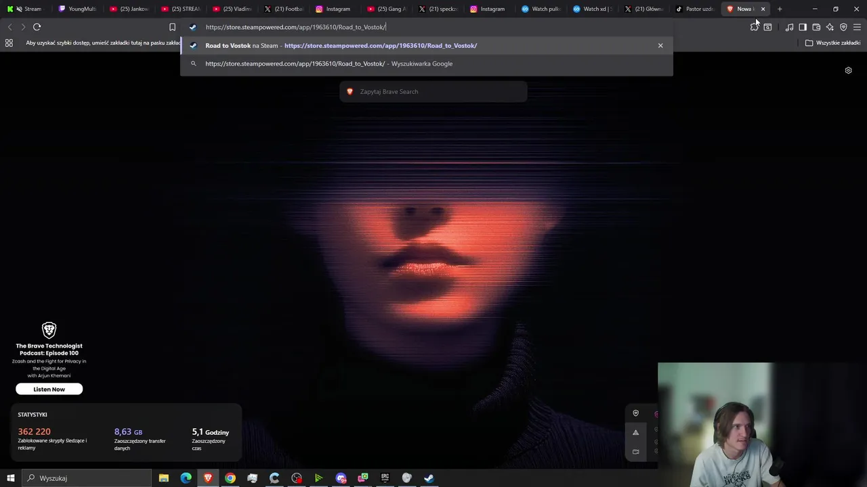The width and height of the screenshot is (867, 487).
Task: Click the Wyszukaj taskbar search box
Action: (x=86, y=478)
